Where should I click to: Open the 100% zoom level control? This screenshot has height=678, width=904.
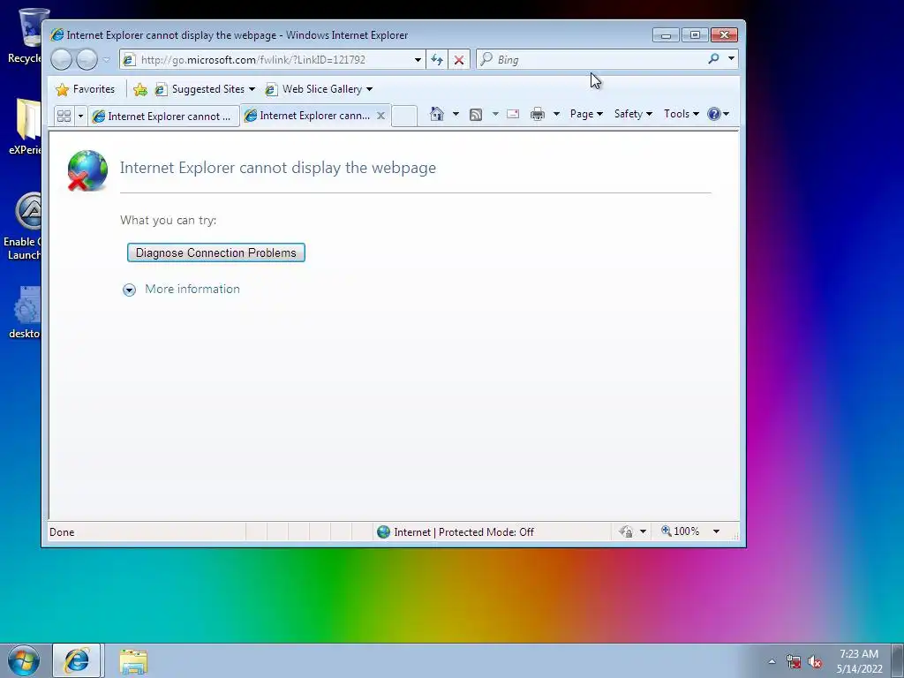pyautogui.click(x=681, y=531)
